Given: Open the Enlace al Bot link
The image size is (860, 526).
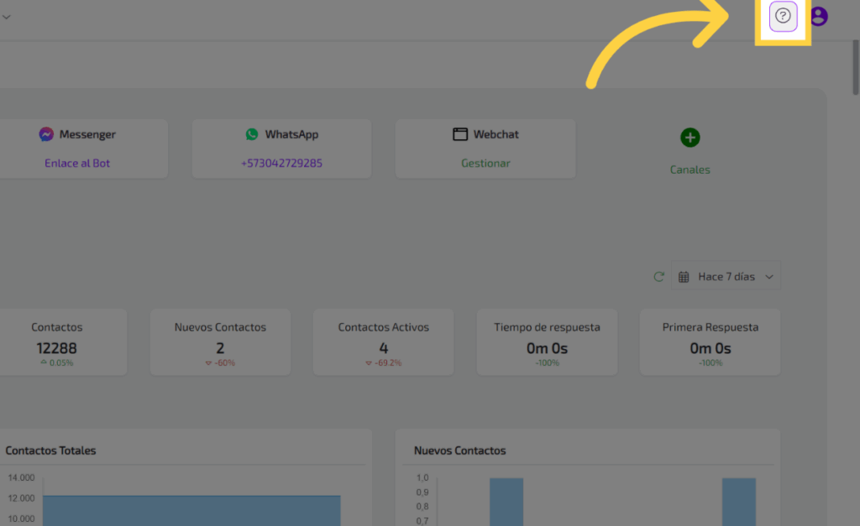Looking at the screenshot, I should [x=77, y=164].
